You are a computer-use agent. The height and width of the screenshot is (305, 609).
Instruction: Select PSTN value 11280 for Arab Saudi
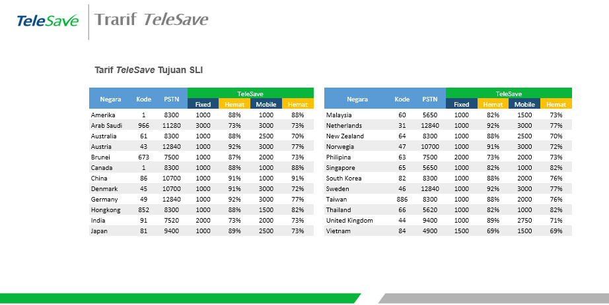pyautogui.click(x=171, y=126)
